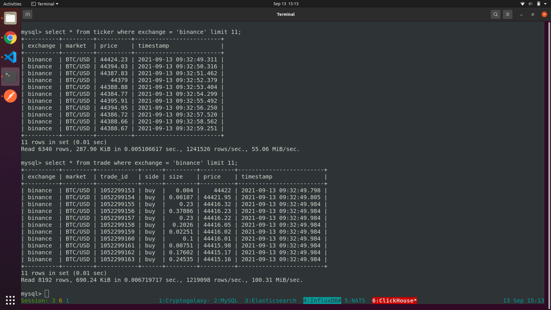The image size is (551, 310).
Task: Show Applications grid icon
Action: tap(10, 300)
